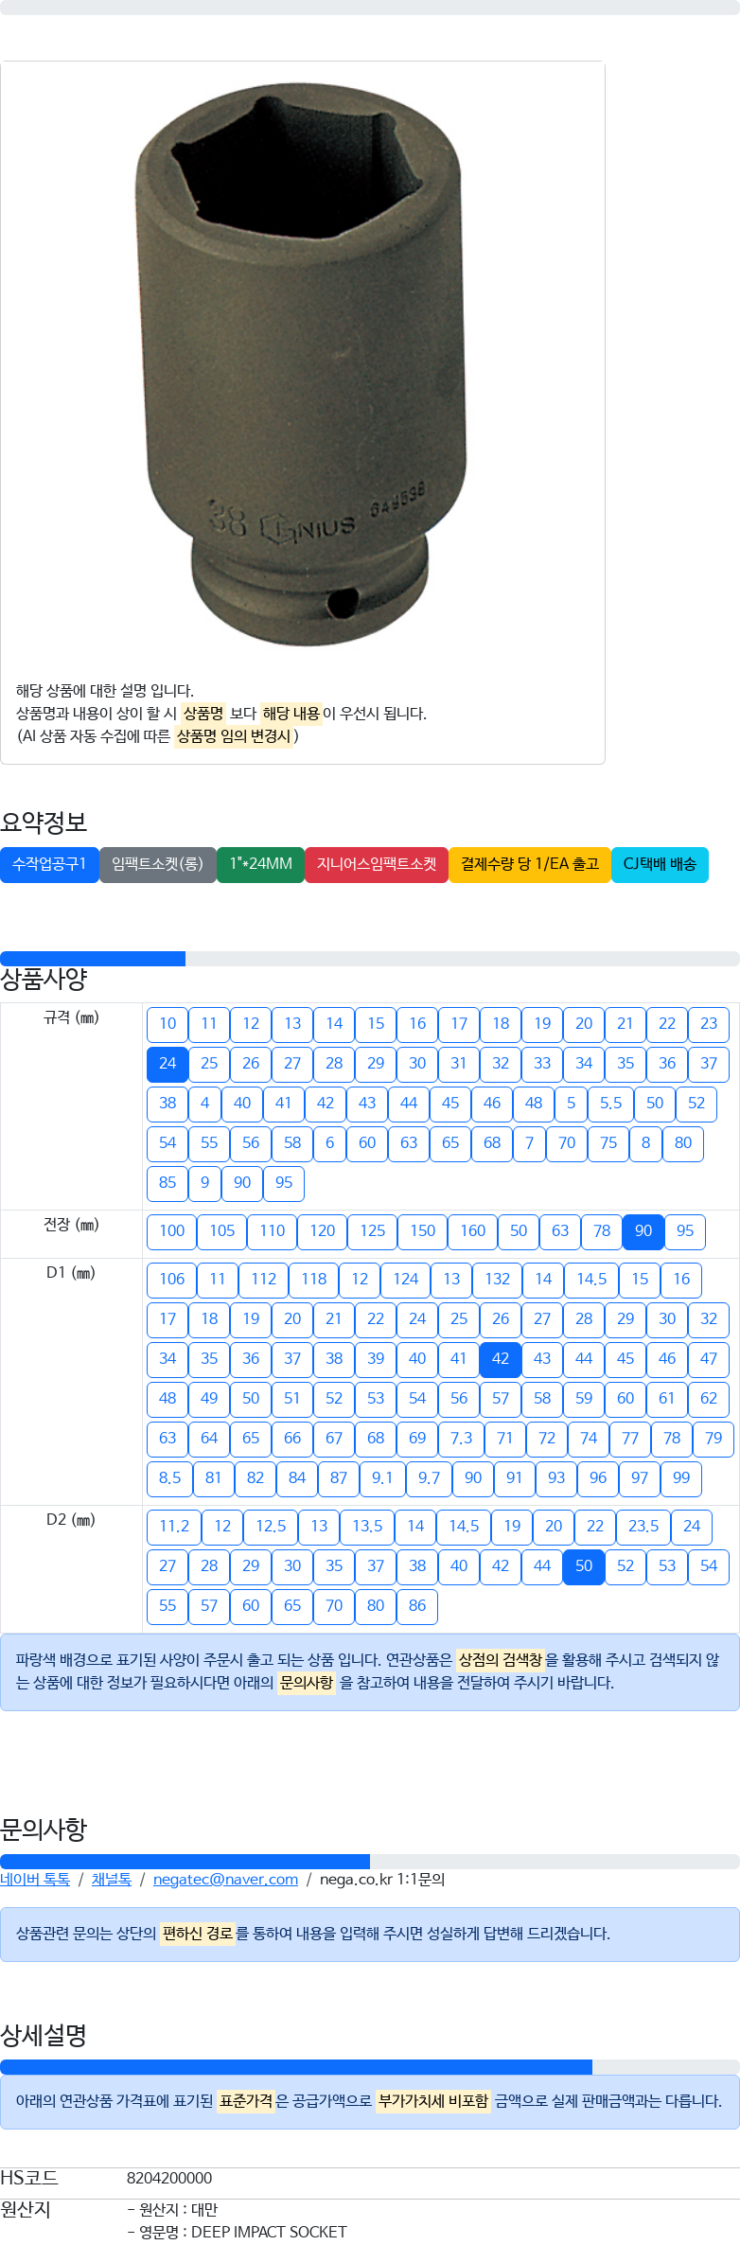
Task: Select D1 value 14.5
Action: (x=591, y=1280)
